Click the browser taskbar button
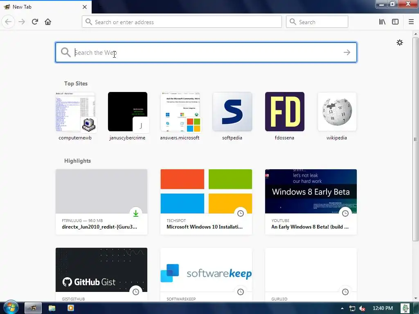 pyautogui.click(x=33, y=308)
